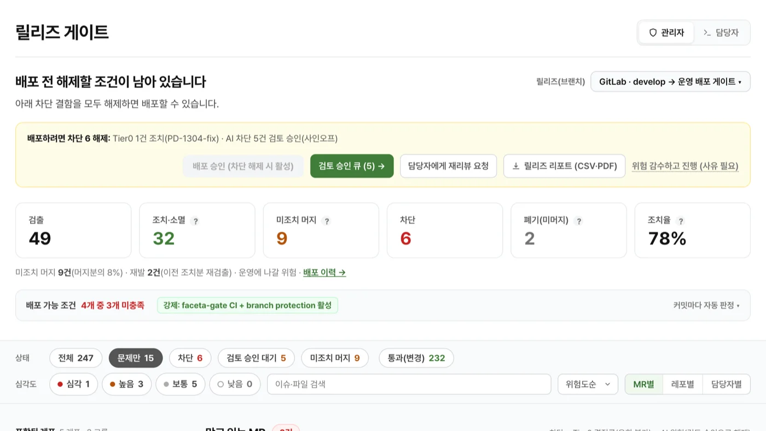Open the GitLab develop release branch dropdown
766x431 pixels.
(670, 82)
